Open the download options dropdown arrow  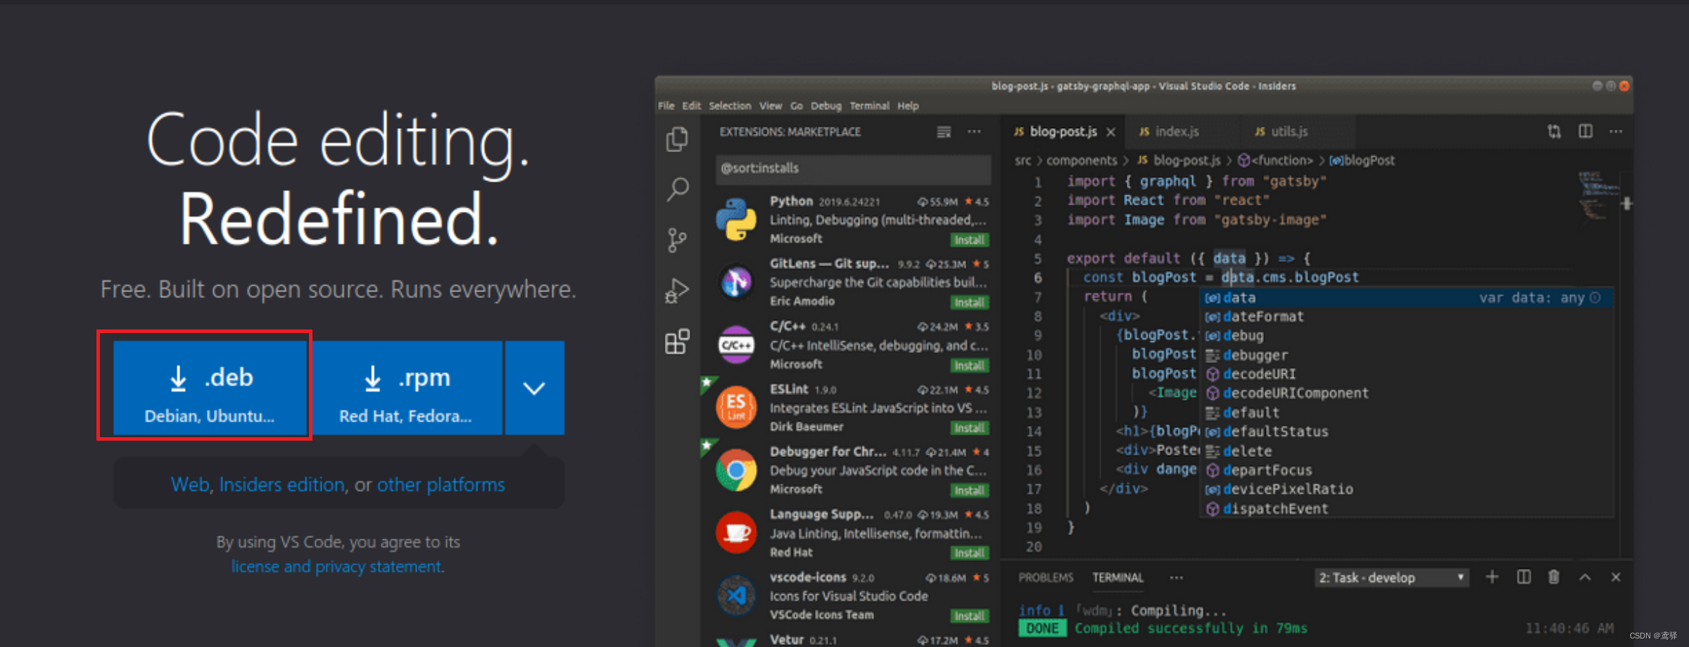[x=535, y=387]
